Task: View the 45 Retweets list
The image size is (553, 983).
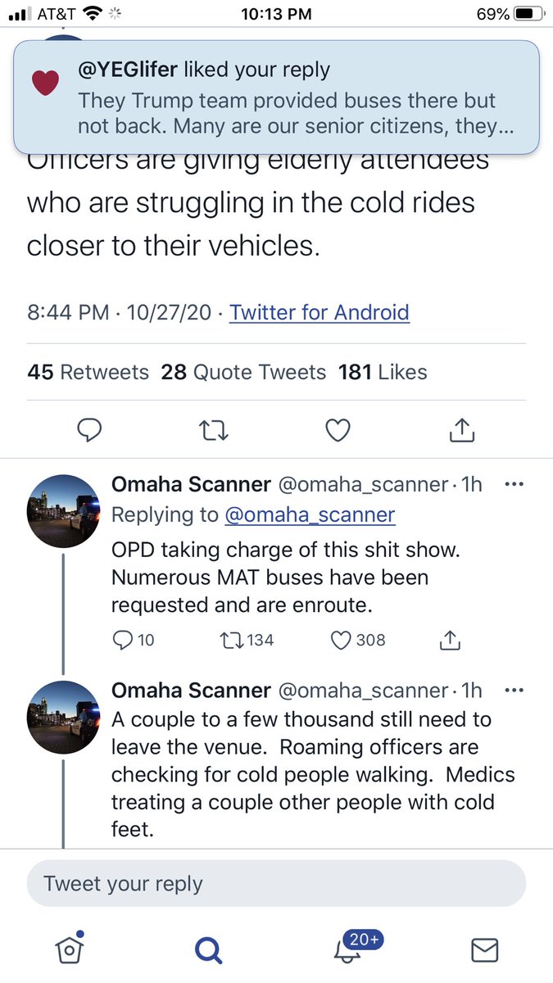Action: [x=88, y=372]
